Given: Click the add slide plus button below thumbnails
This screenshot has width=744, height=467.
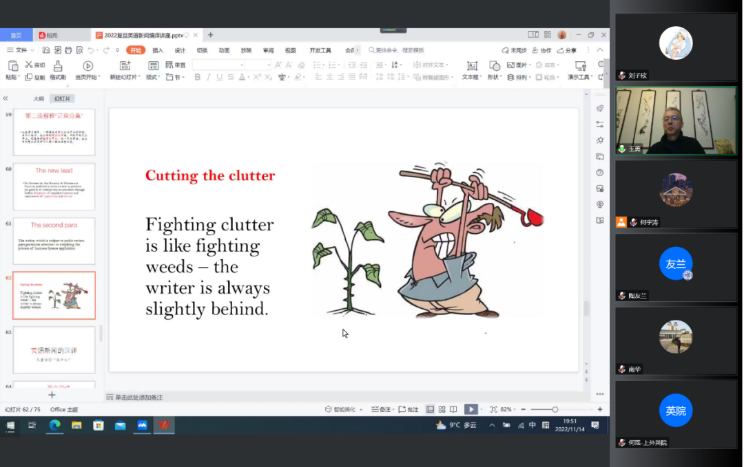Looking at the screenshot, I should [52, 395].
